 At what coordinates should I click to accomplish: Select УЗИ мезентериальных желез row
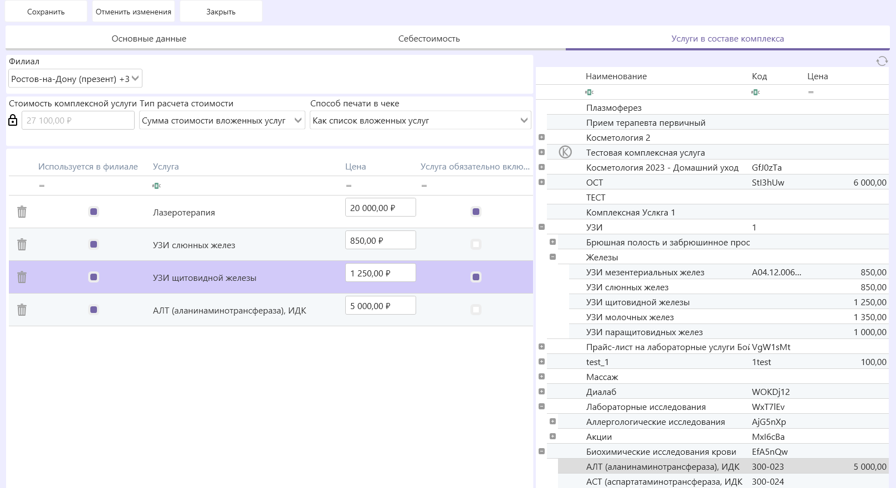click(729, 272)
